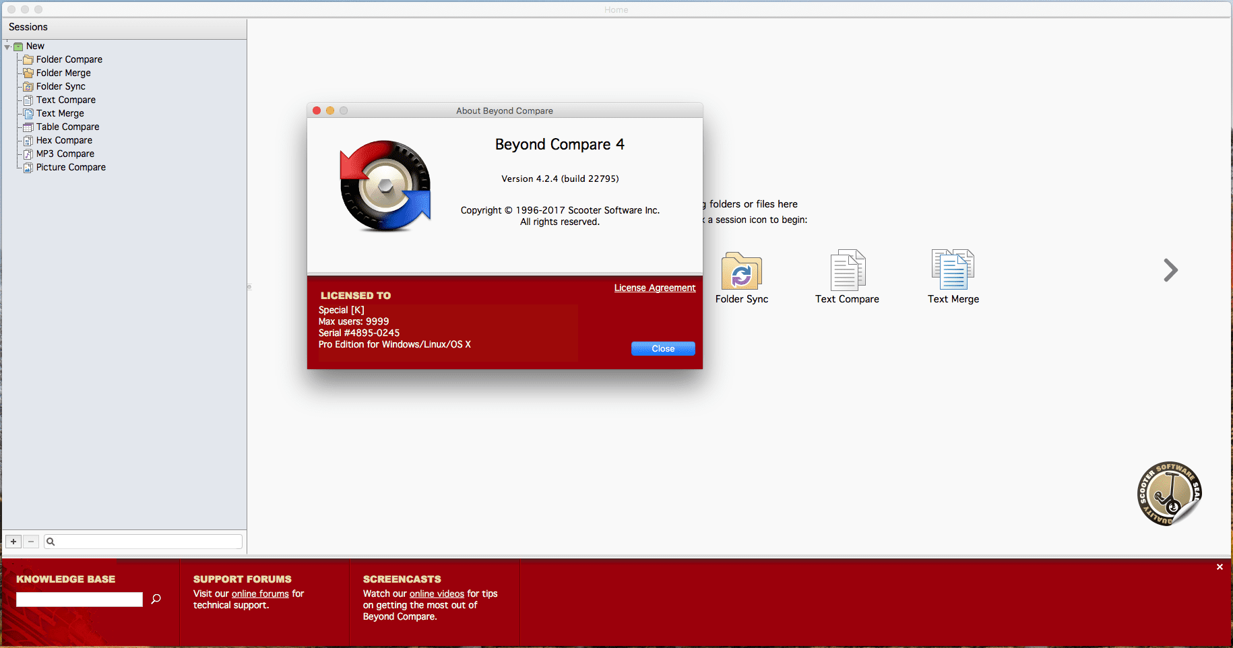The image size is (1233, 648).
Task: Remove a session with the minus button
Action: click(31, 542)
